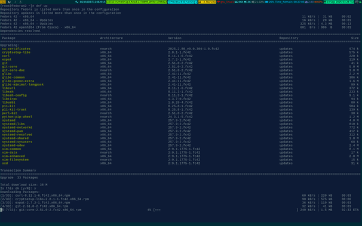Screen dimensions: 362x226
Task: Click the ca-certificates package entry
Action: (16, 49)
